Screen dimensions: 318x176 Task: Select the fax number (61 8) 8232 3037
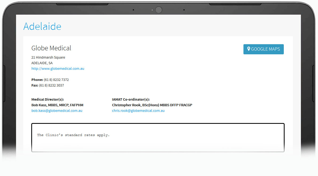point(52,85)
